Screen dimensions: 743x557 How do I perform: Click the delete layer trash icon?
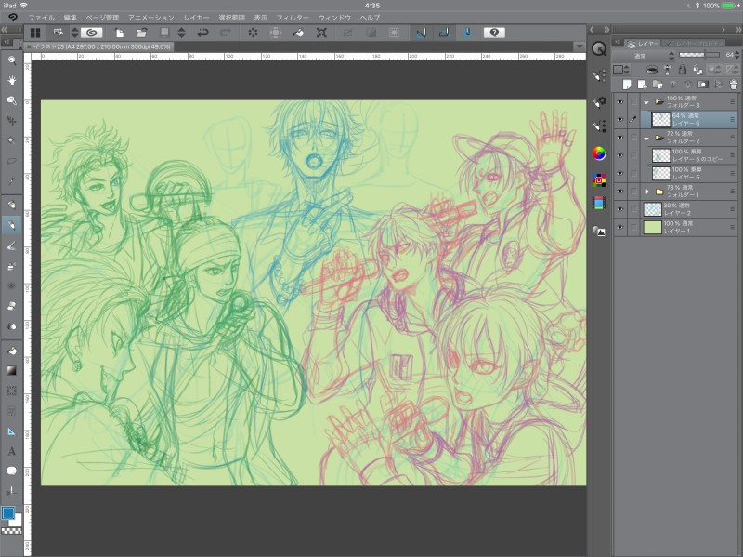click(733, 84)
